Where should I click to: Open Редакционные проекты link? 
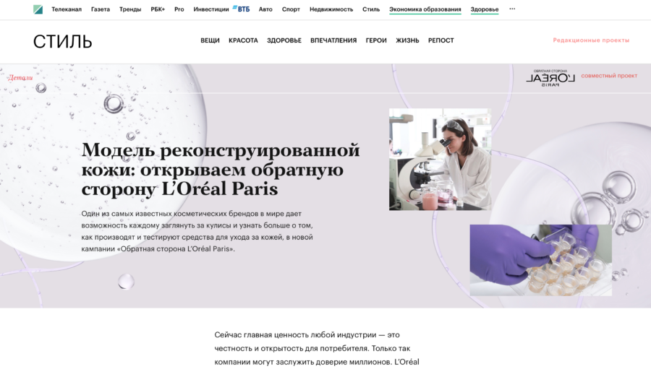click(x=591, y=40)
